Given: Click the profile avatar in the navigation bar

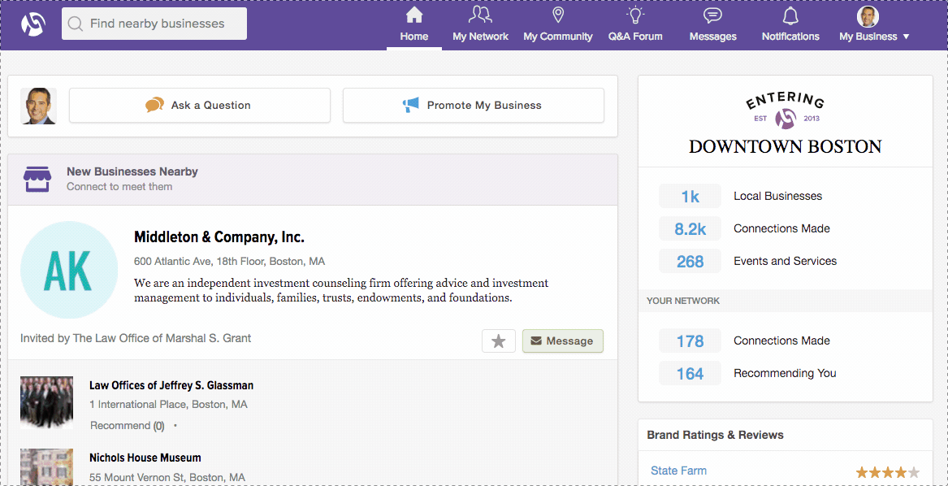Looking at the screenshot, I should 868,16.
